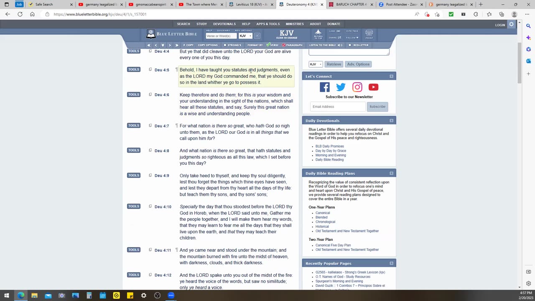This screenshot has width=535, height=301.
Task: Click the Return to Top icon
Action: click(x=318, y=34)
